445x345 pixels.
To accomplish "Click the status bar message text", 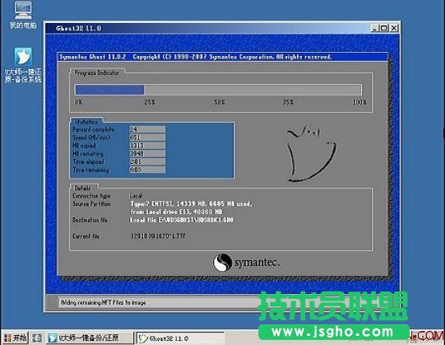I will [104, 303].
